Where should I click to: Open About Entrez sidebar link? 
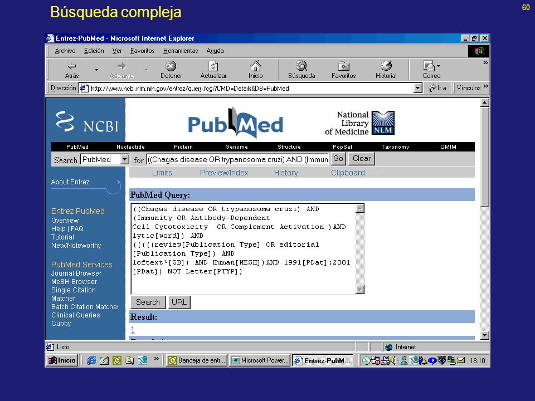[x=70, y=182]
